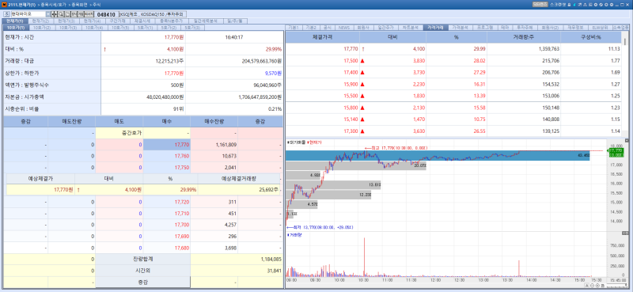Click the 중간호가 cell in order book
The width and height of the screenshot is (633, 292).
[x=119, y=133]
